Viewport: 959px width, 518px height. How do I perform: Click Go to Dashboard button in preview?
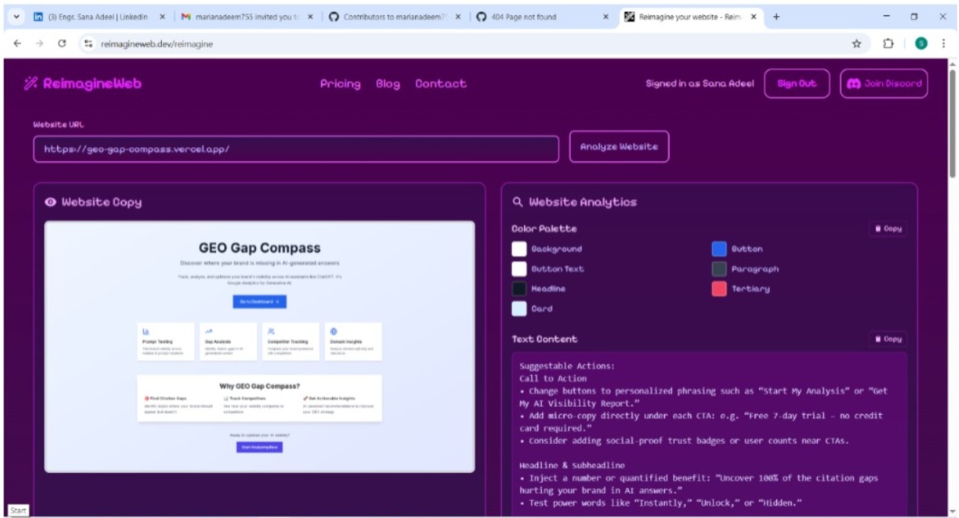[x=260, y=302]
